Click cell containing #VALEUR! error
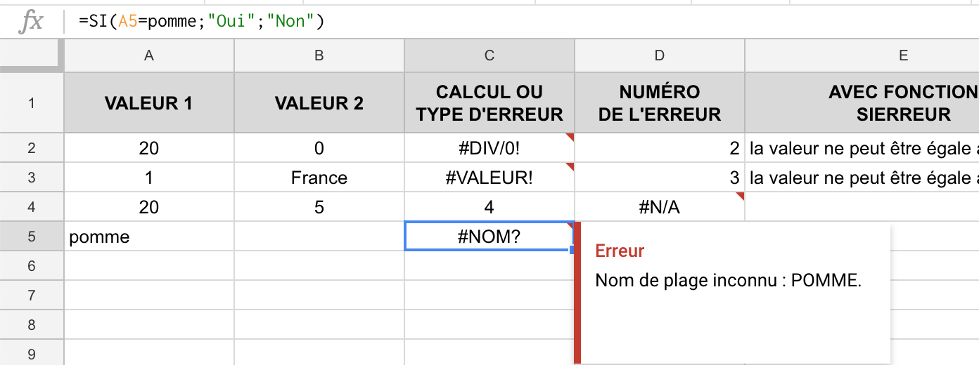 (489, 178)
